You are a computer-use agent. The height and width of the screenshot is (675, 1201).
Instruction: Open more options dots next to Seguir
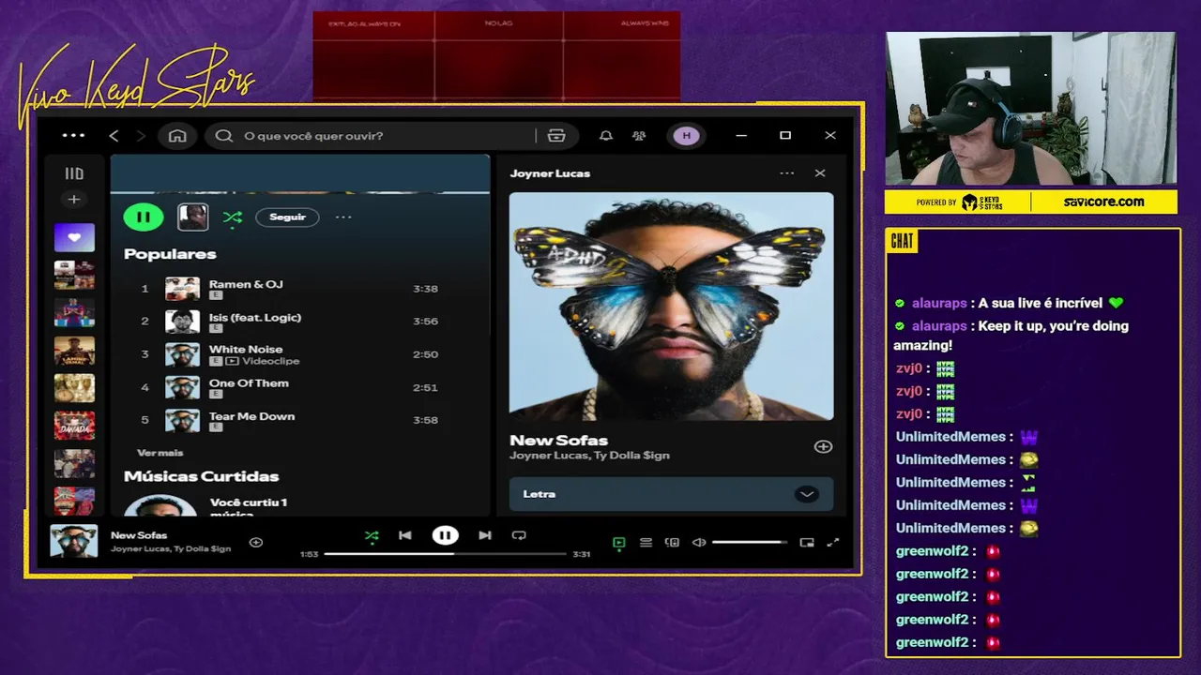point(343,217)
